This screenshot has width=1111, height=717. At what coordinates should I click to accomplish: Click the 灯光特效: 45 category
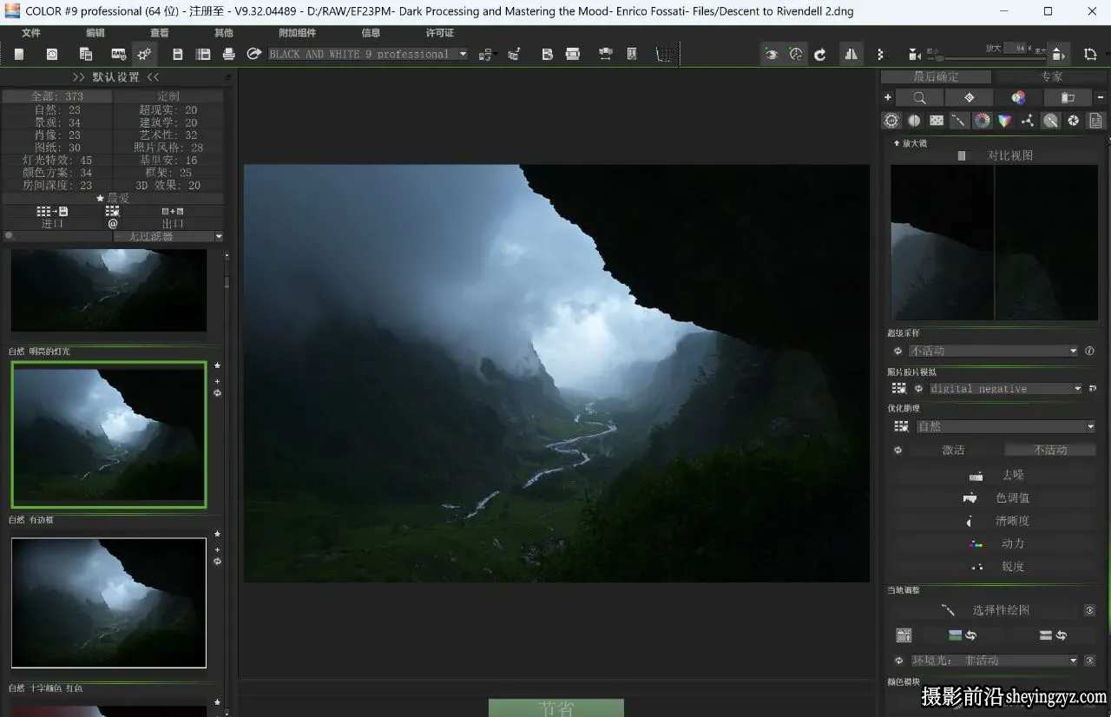click(x=57, y=161)
